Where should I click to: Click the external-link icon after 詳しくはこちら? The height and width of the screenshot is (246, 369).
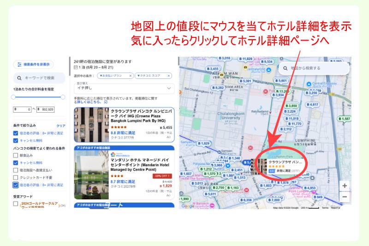(x=106, y=102)
